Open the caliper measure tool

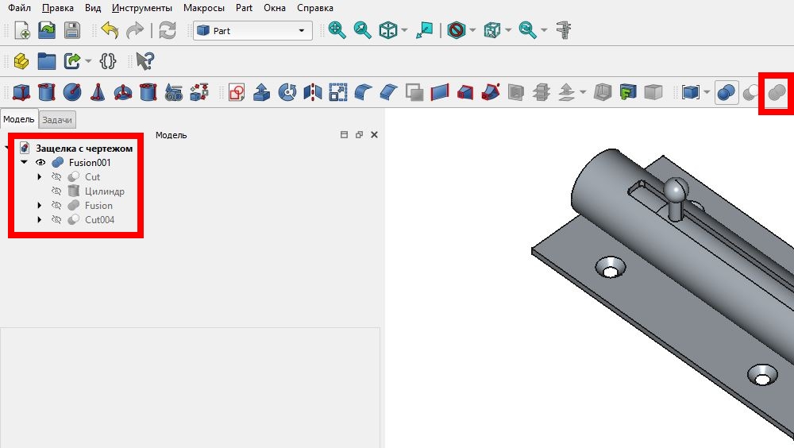(564, 30)
